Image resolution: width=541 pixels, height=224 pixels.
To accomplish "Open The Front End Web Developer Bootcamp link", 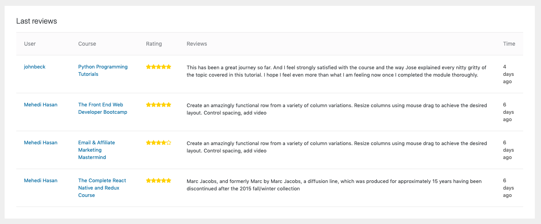I will pos(103,108).
